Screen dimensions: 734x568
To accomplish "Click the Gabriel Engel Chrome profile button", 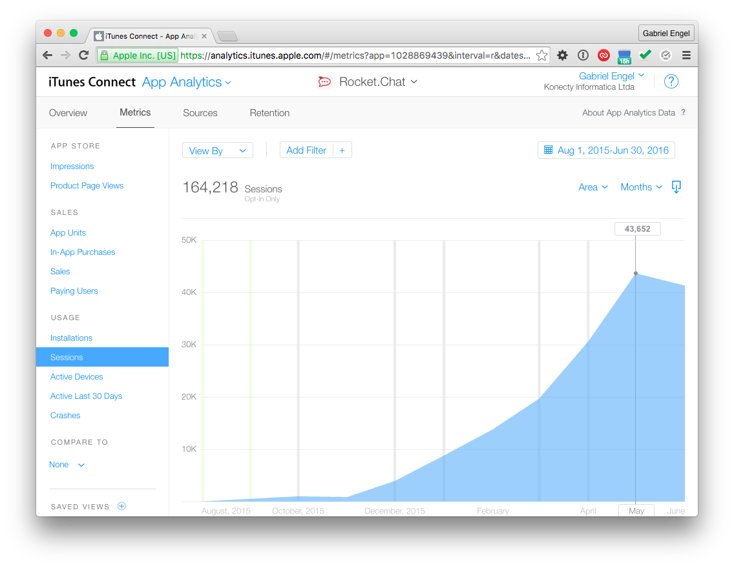I will point(666,33).
